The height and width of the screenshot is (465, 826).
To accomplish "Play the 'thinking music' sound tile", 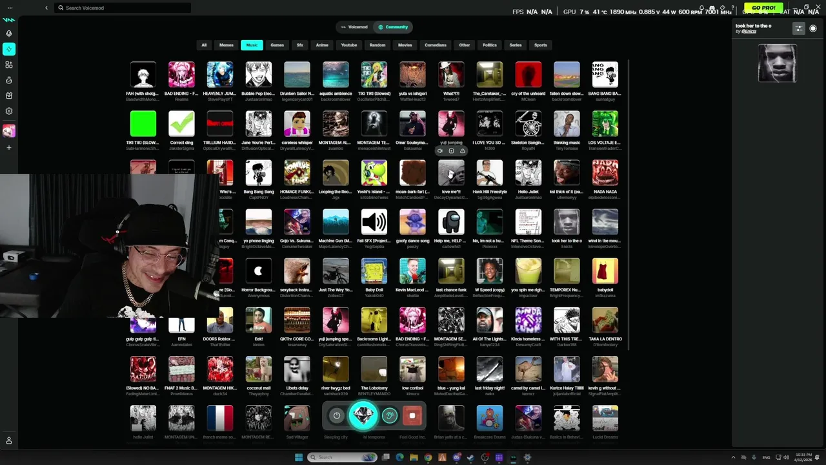I will point(567,124).
